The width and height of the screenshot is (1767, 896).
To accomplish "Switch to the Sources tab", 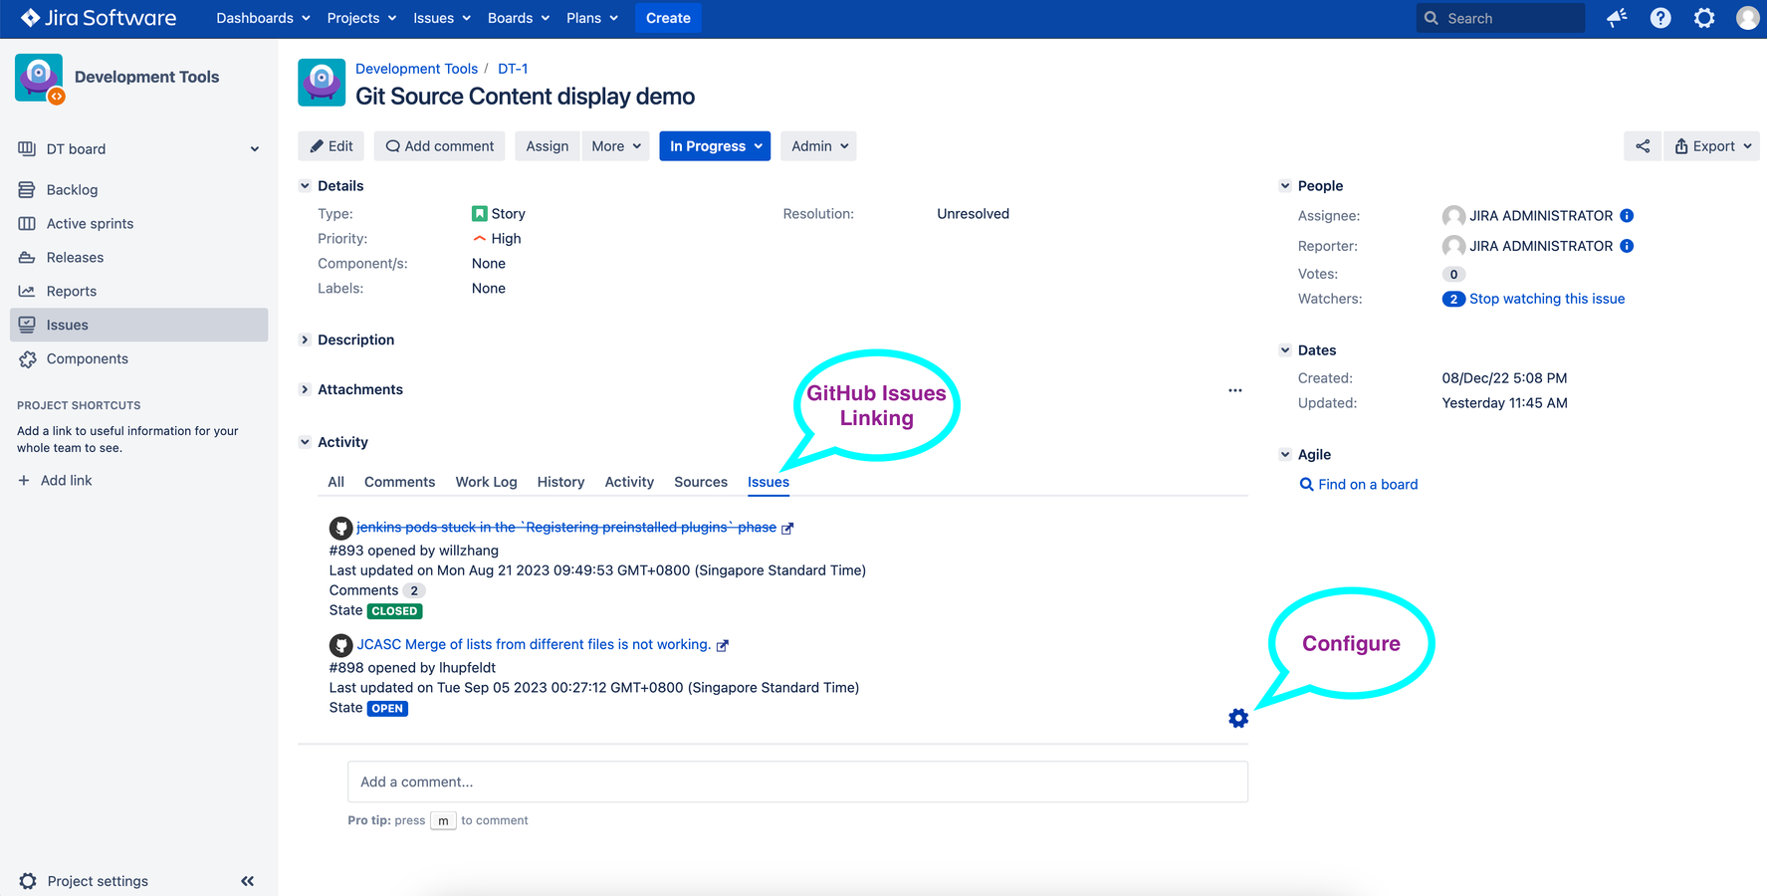I will click(701, 482).
